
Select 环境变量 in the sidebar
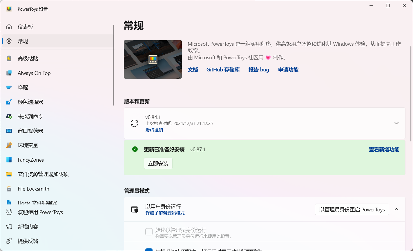tap(57, 145)
